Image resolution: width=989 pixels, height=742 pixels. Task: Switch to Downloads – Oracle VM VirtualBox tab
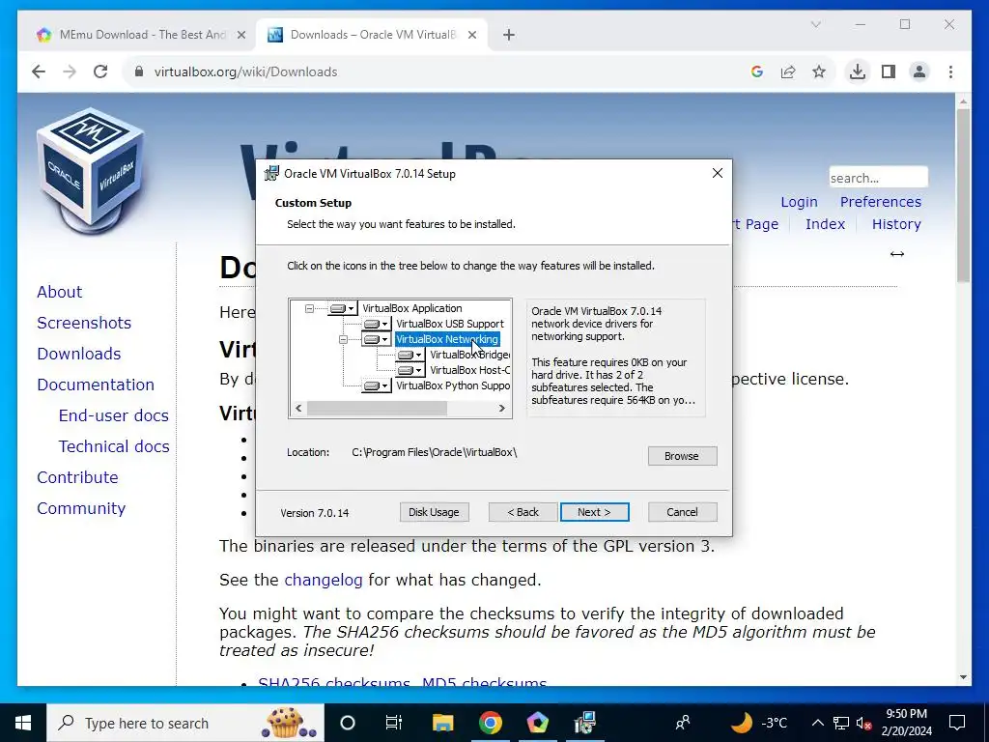click(x=373, y=35)
